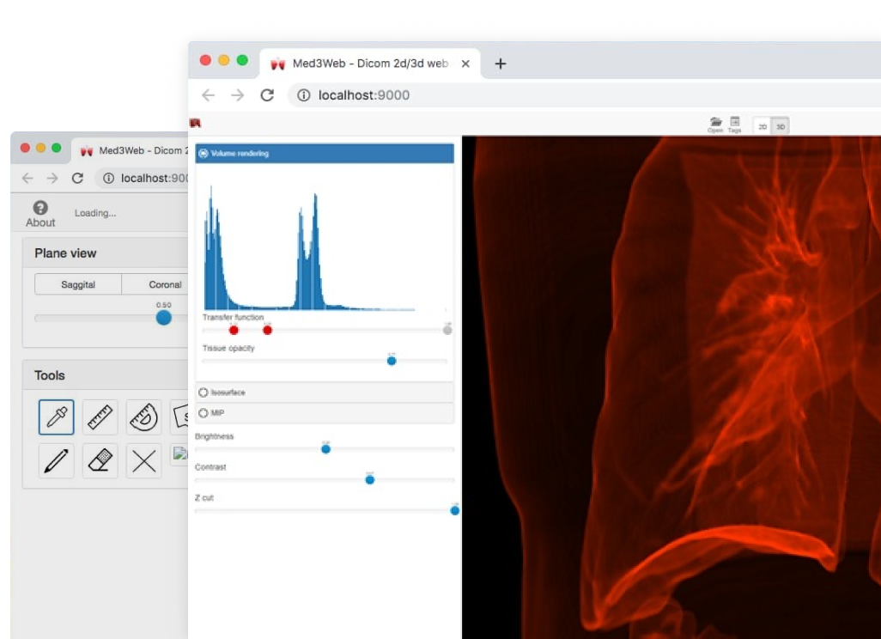Image resolution: width=881 pixels, height=639 pixels.
Task: Adjust the Tissue opacity slider handle
Action: pyautogui.click(x=392, y=361)
